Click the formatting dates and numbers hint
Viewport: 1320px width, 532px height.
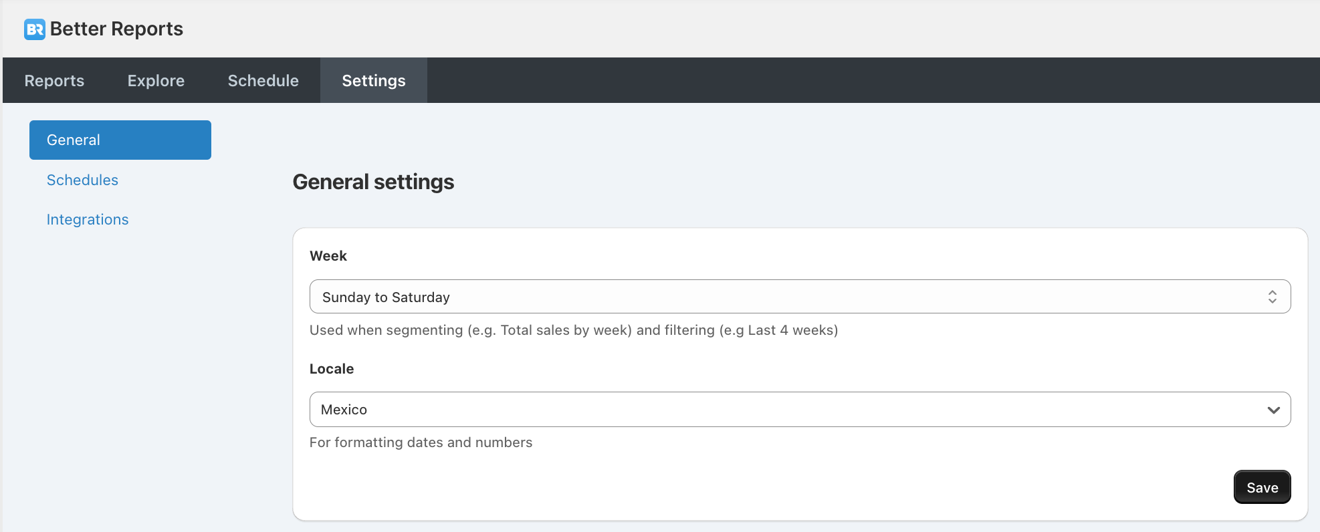[x=421, y=442]
